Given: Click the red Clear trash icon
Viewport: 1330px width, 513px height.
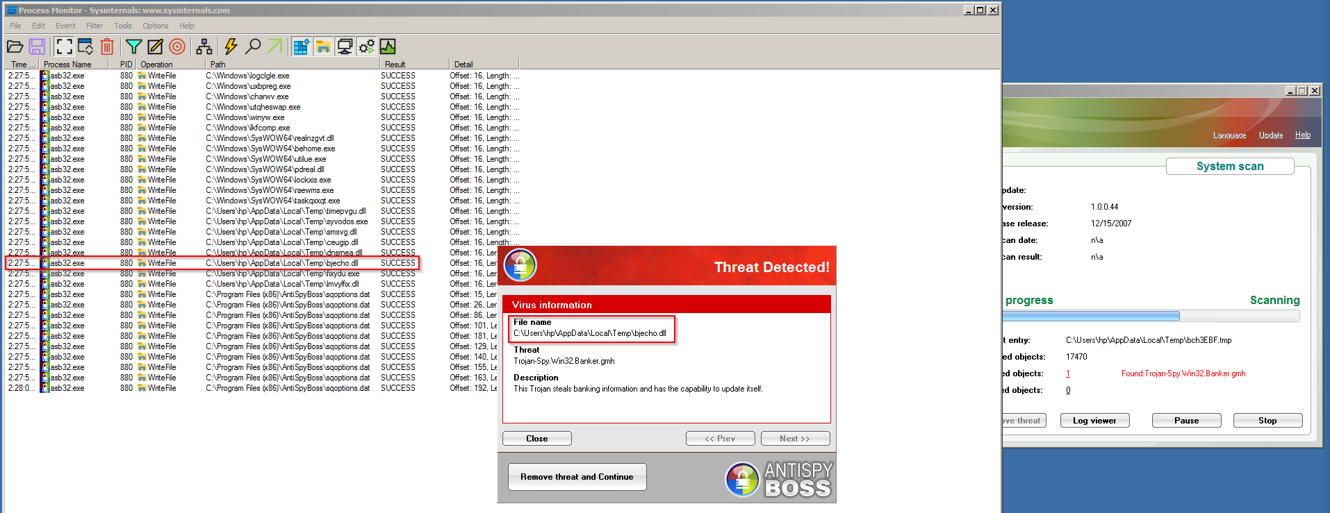Looking at the screenshot, I should 107,47.
